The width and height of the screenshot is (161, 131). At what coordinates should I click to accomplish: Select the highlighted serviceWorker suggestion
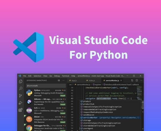[x=110, y=118]
